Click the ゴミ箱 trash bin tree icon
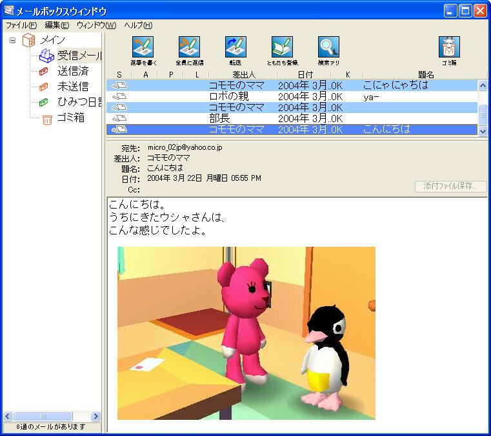Viewport: 491px width, 436px height. 47,119
